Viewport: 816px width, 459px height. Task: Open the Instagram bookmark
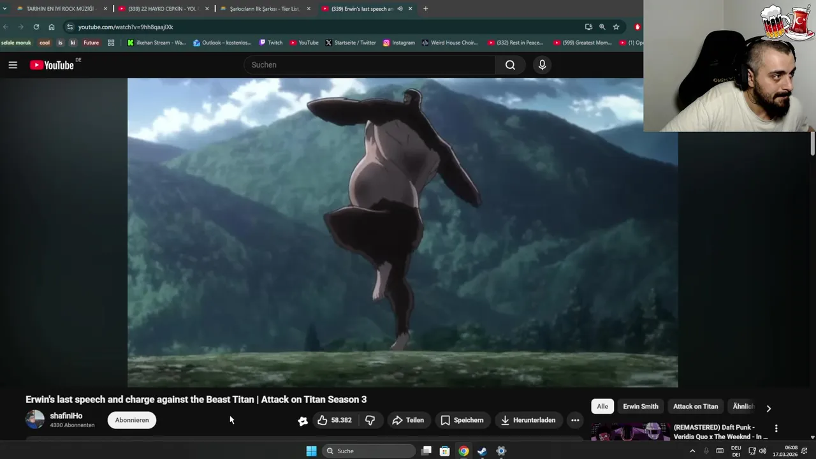point(399,43)
